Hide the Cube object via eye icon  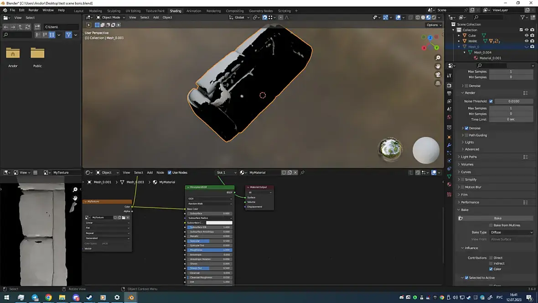[x=526, y=36]
